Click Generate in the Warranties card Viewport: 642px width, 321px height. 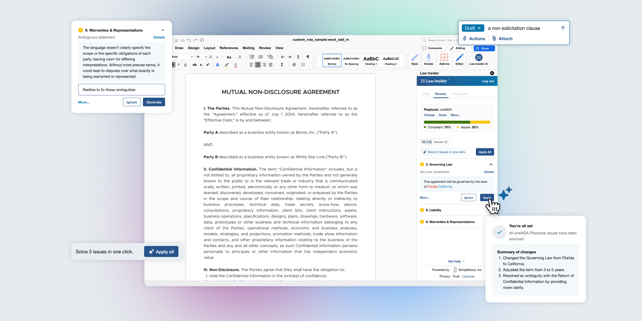tap(154, 102)
